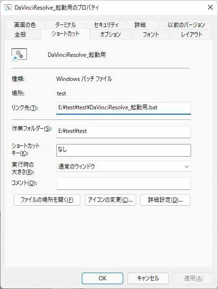
Task: Focus the 作業フォルダー input field
Action: point(124,132)
